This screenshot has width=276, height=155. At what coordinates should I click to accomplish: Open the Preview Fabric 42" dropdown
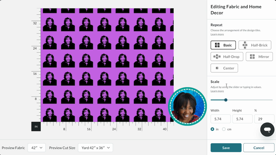(x=37, y=148)
